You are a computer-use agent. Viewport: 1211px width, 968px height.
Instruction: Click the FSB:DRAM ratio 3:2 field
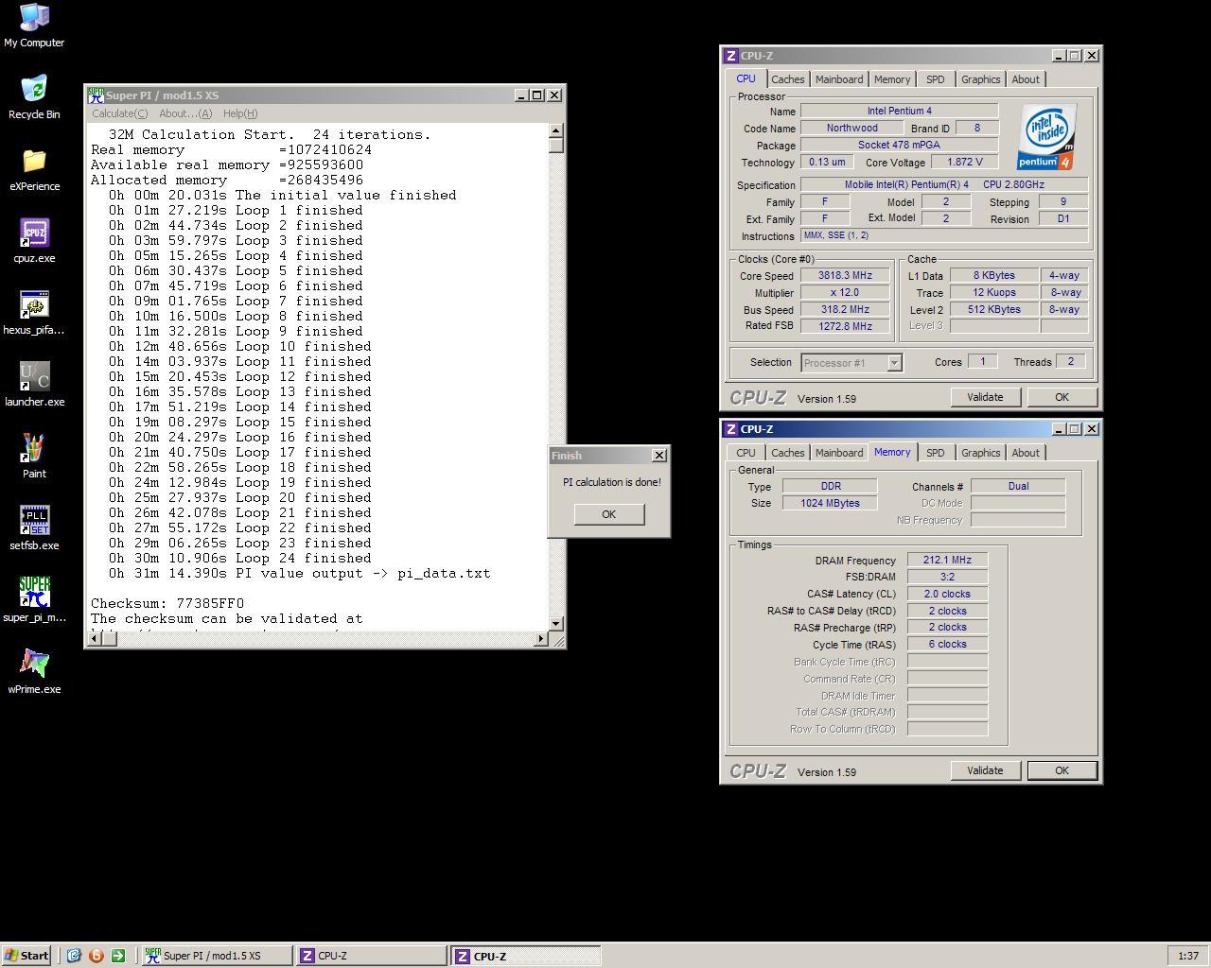[947, 577]
